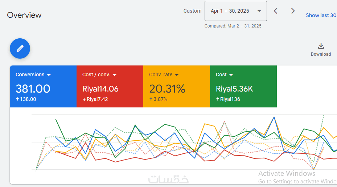Click the Overview page heading

[x=24, y=15]
